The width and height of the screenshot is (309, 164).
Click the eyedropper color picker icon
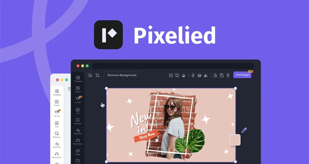tap(244, 130)
